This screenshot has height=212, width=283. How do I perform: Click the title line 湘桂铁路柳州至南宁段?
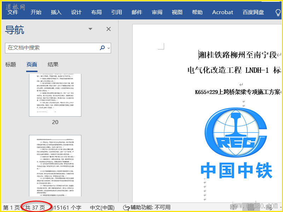[238, 55]
